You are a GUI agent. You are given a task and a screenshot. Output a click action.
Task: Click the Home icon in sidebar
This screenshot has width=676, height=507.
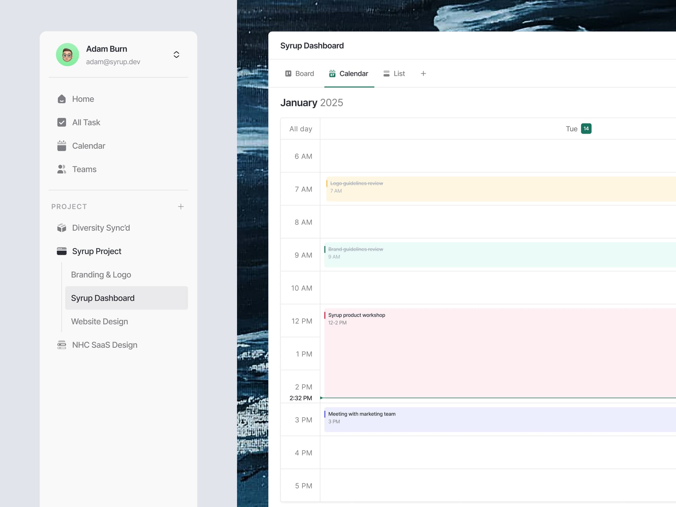tap(62, 99)
